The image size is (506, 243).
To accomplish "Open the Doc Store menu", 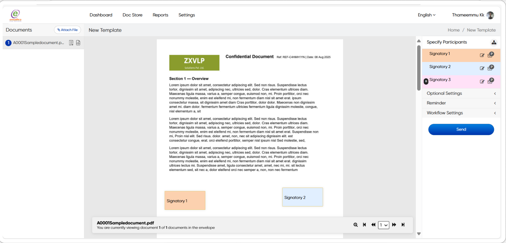I will [132, 15].
